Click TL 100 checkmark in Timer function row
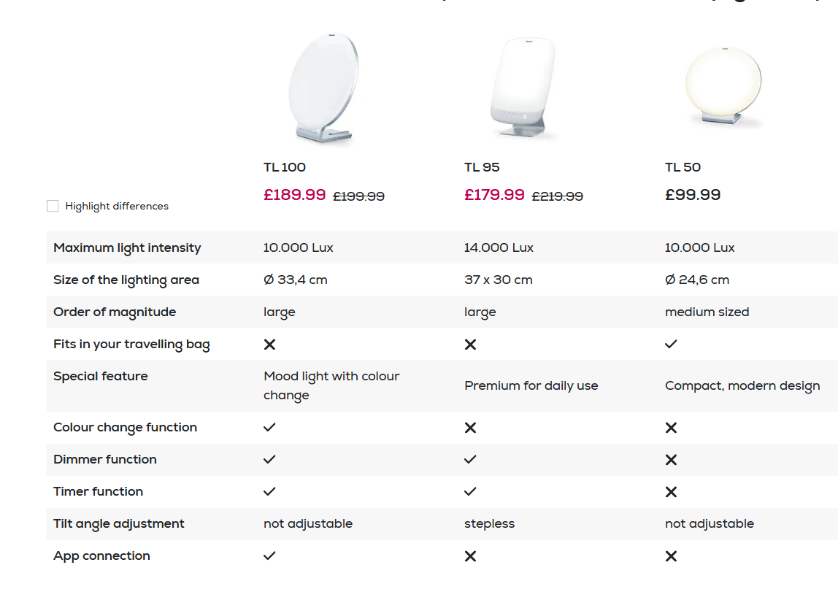838x592 pixels. [269, 491]
